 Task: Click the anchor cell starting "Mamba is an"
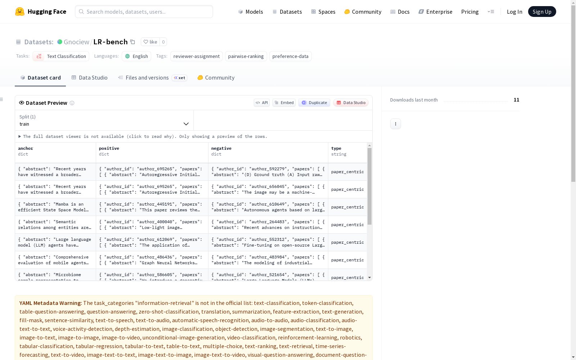[x=55, y=207]
